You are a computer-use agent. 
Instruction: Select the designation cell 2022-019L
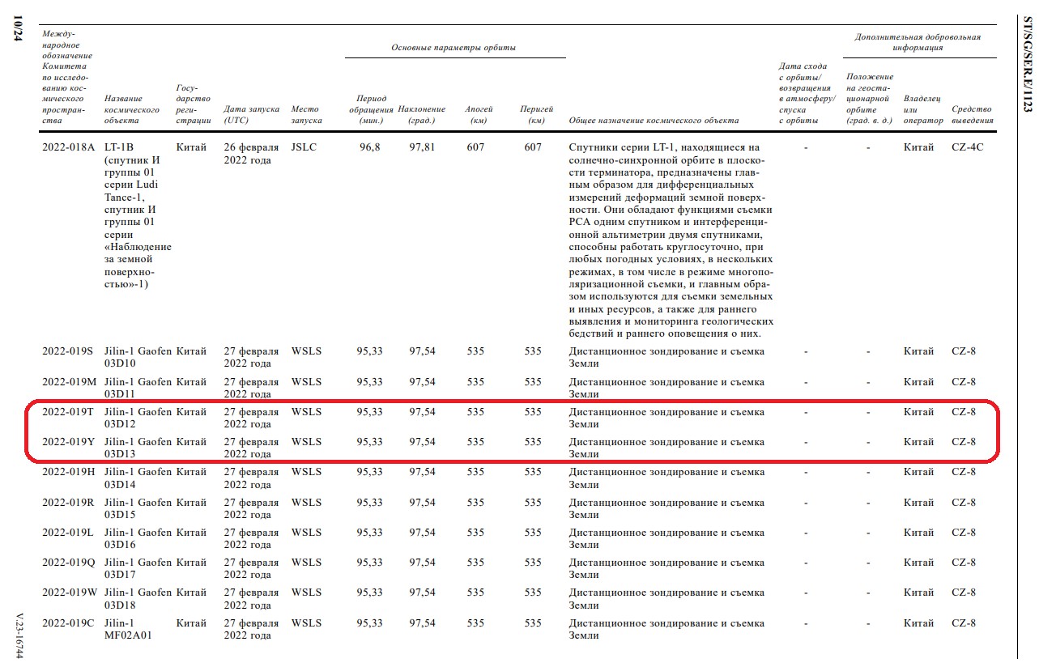coord(68,532)
